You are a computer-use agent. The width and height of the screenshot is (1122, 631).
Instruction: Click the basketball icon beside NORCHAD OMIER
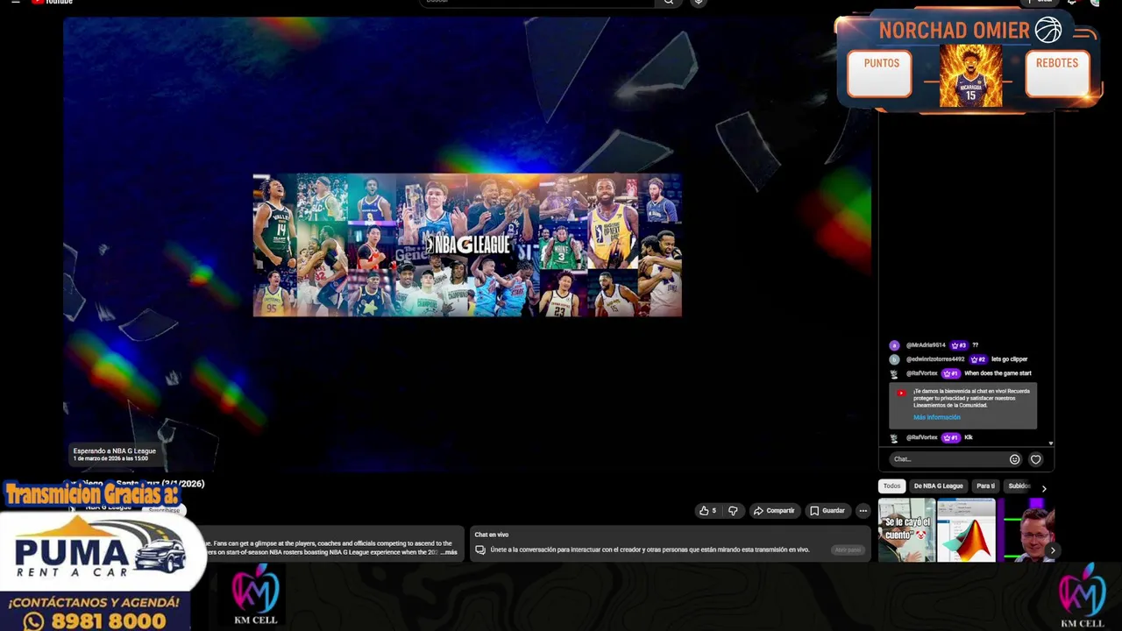1048,30
